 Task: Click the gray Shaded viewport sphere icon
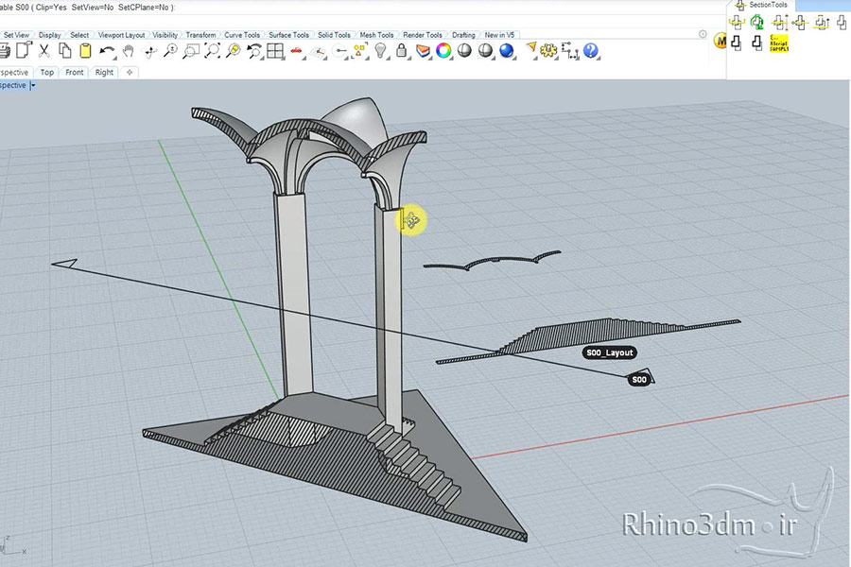(x=464, y=51)
